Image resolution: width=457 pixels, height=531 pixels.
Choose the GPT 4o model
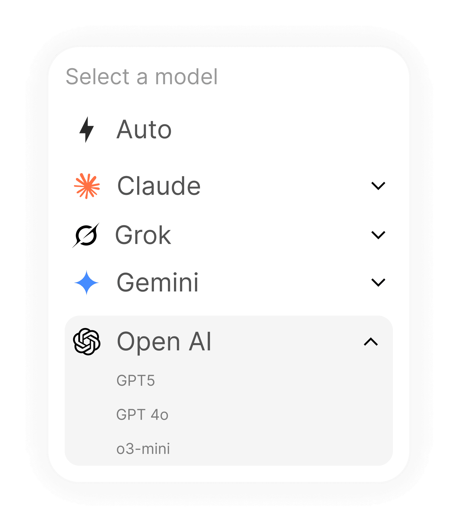(142, 414)
